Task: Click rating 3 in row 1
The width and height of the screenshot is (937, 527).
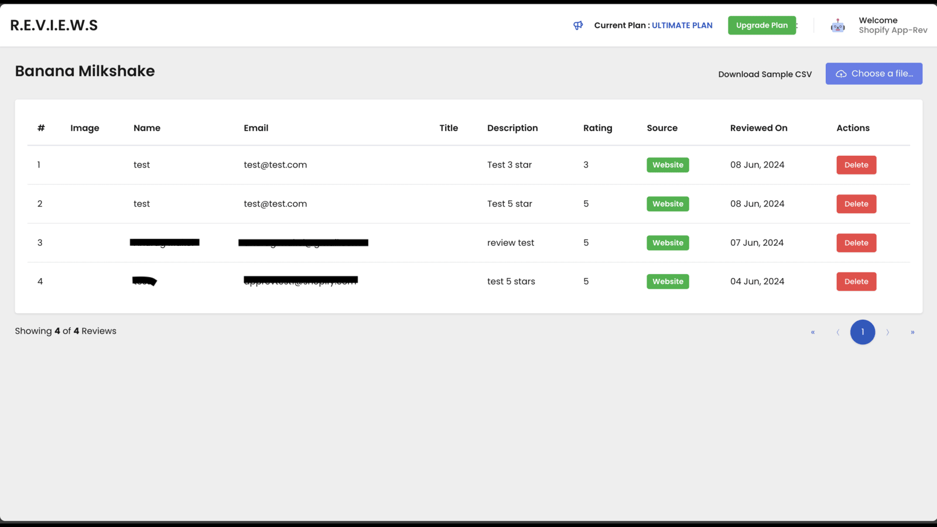Action: (586, 165)
